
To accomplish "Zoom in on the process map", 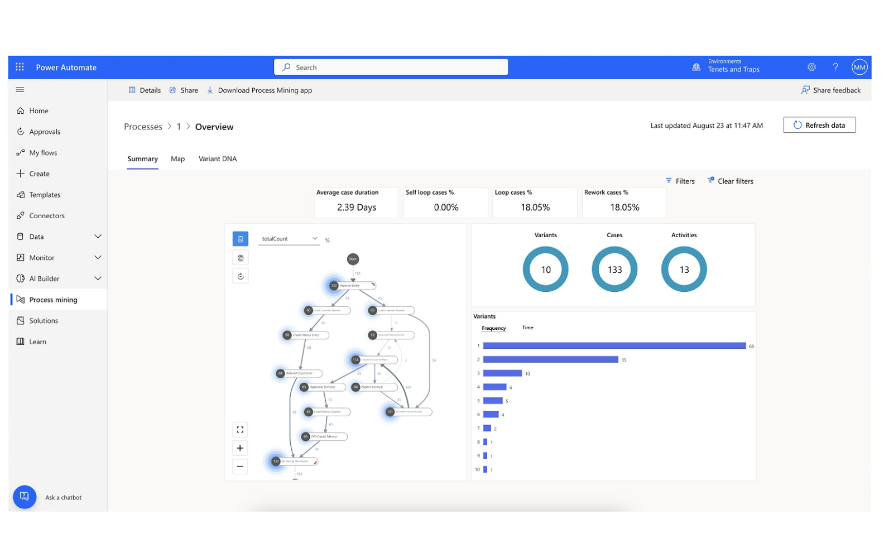I will tap(240, 448).
